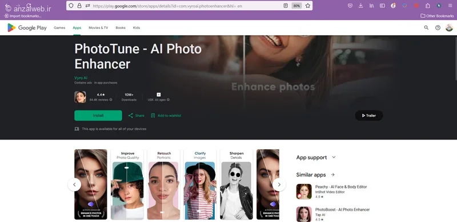Viewport: 457px width, 222px height.
Task: Open Peachy - AI Face & Body Editor
Action: pyautogui.click(x=341, y=187)
